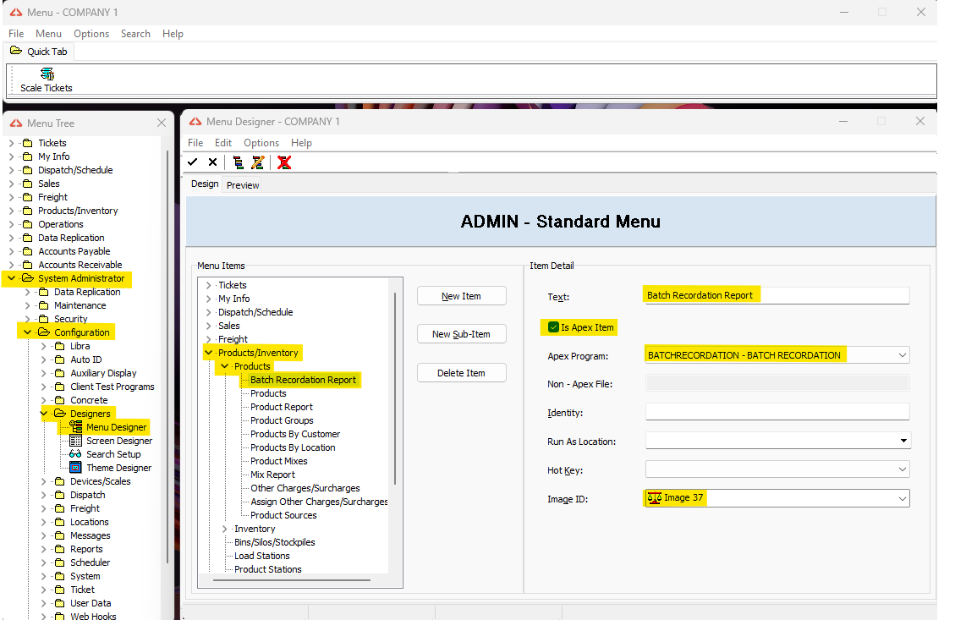Screen dimensions: 966x620
Task: Click the Libra folder icon
Action: click(x=60, y=346)
